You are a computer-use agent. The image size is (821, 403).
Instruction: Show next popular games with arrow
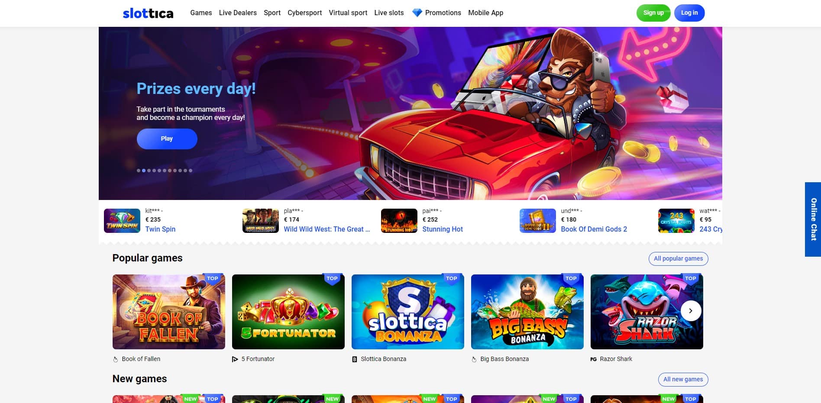pyautogui.click(x=691, y=311)
